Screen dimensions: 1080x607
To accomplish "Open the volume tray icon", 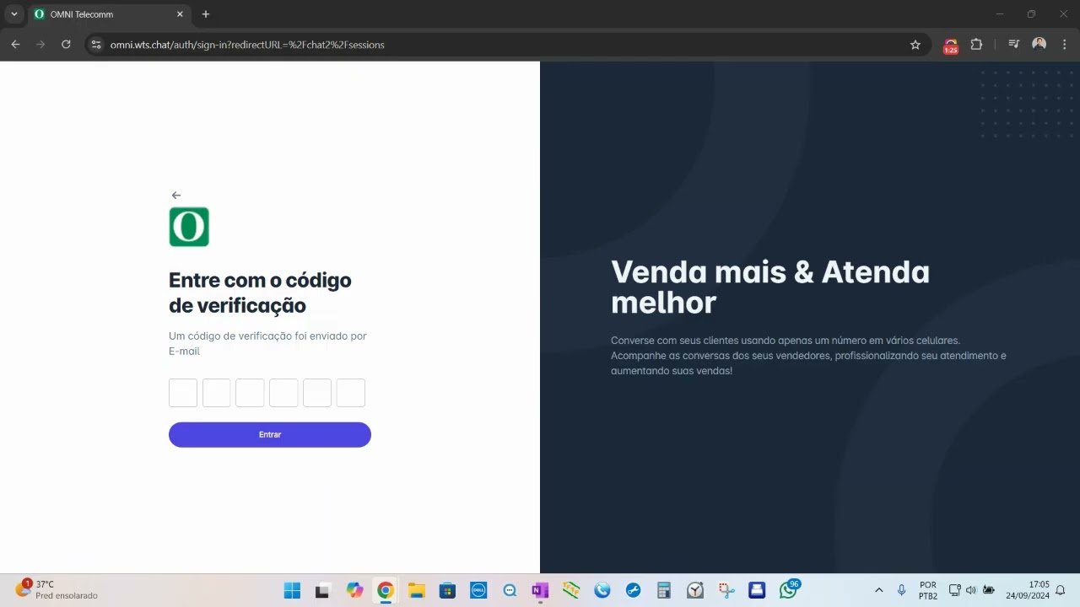I will pos(971,590).
